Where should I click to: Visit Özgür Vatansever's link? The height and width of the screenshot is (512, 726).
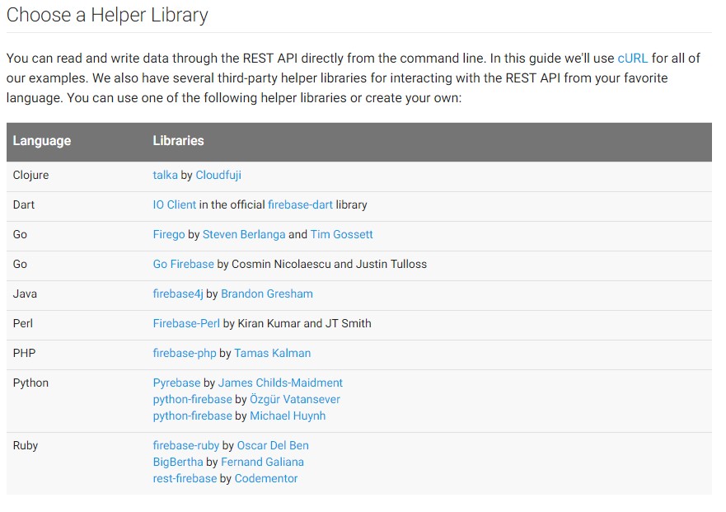(x=295, y=399)
